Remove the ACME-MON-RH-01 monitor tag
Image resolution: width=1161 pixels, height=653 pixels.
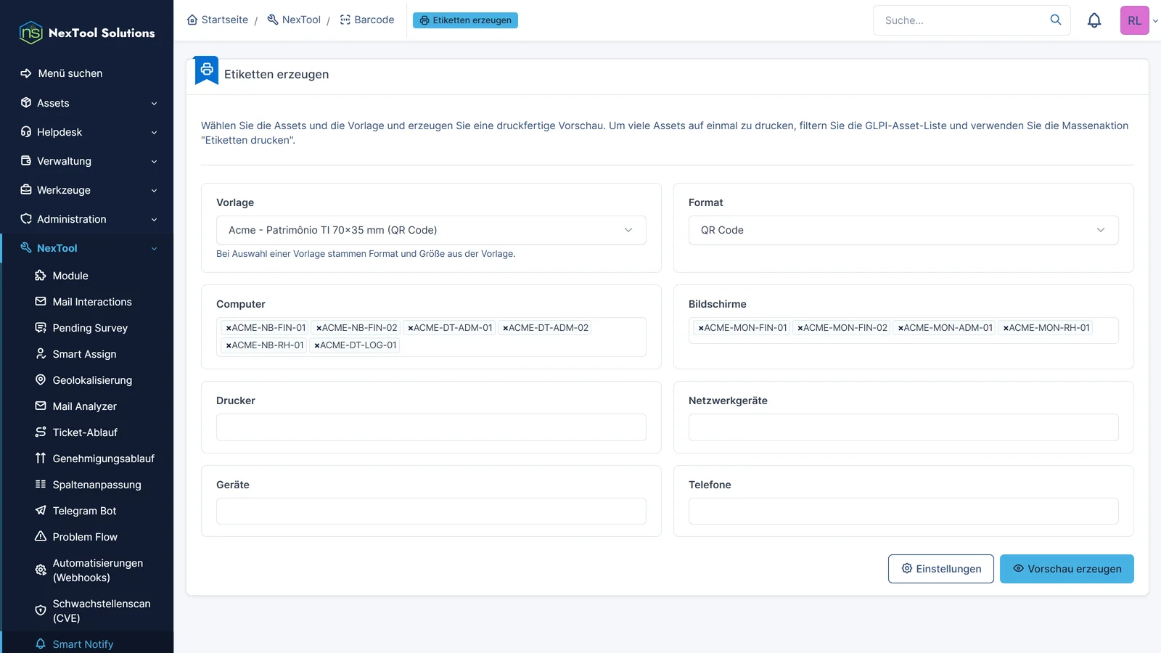tap(1006, 328)
